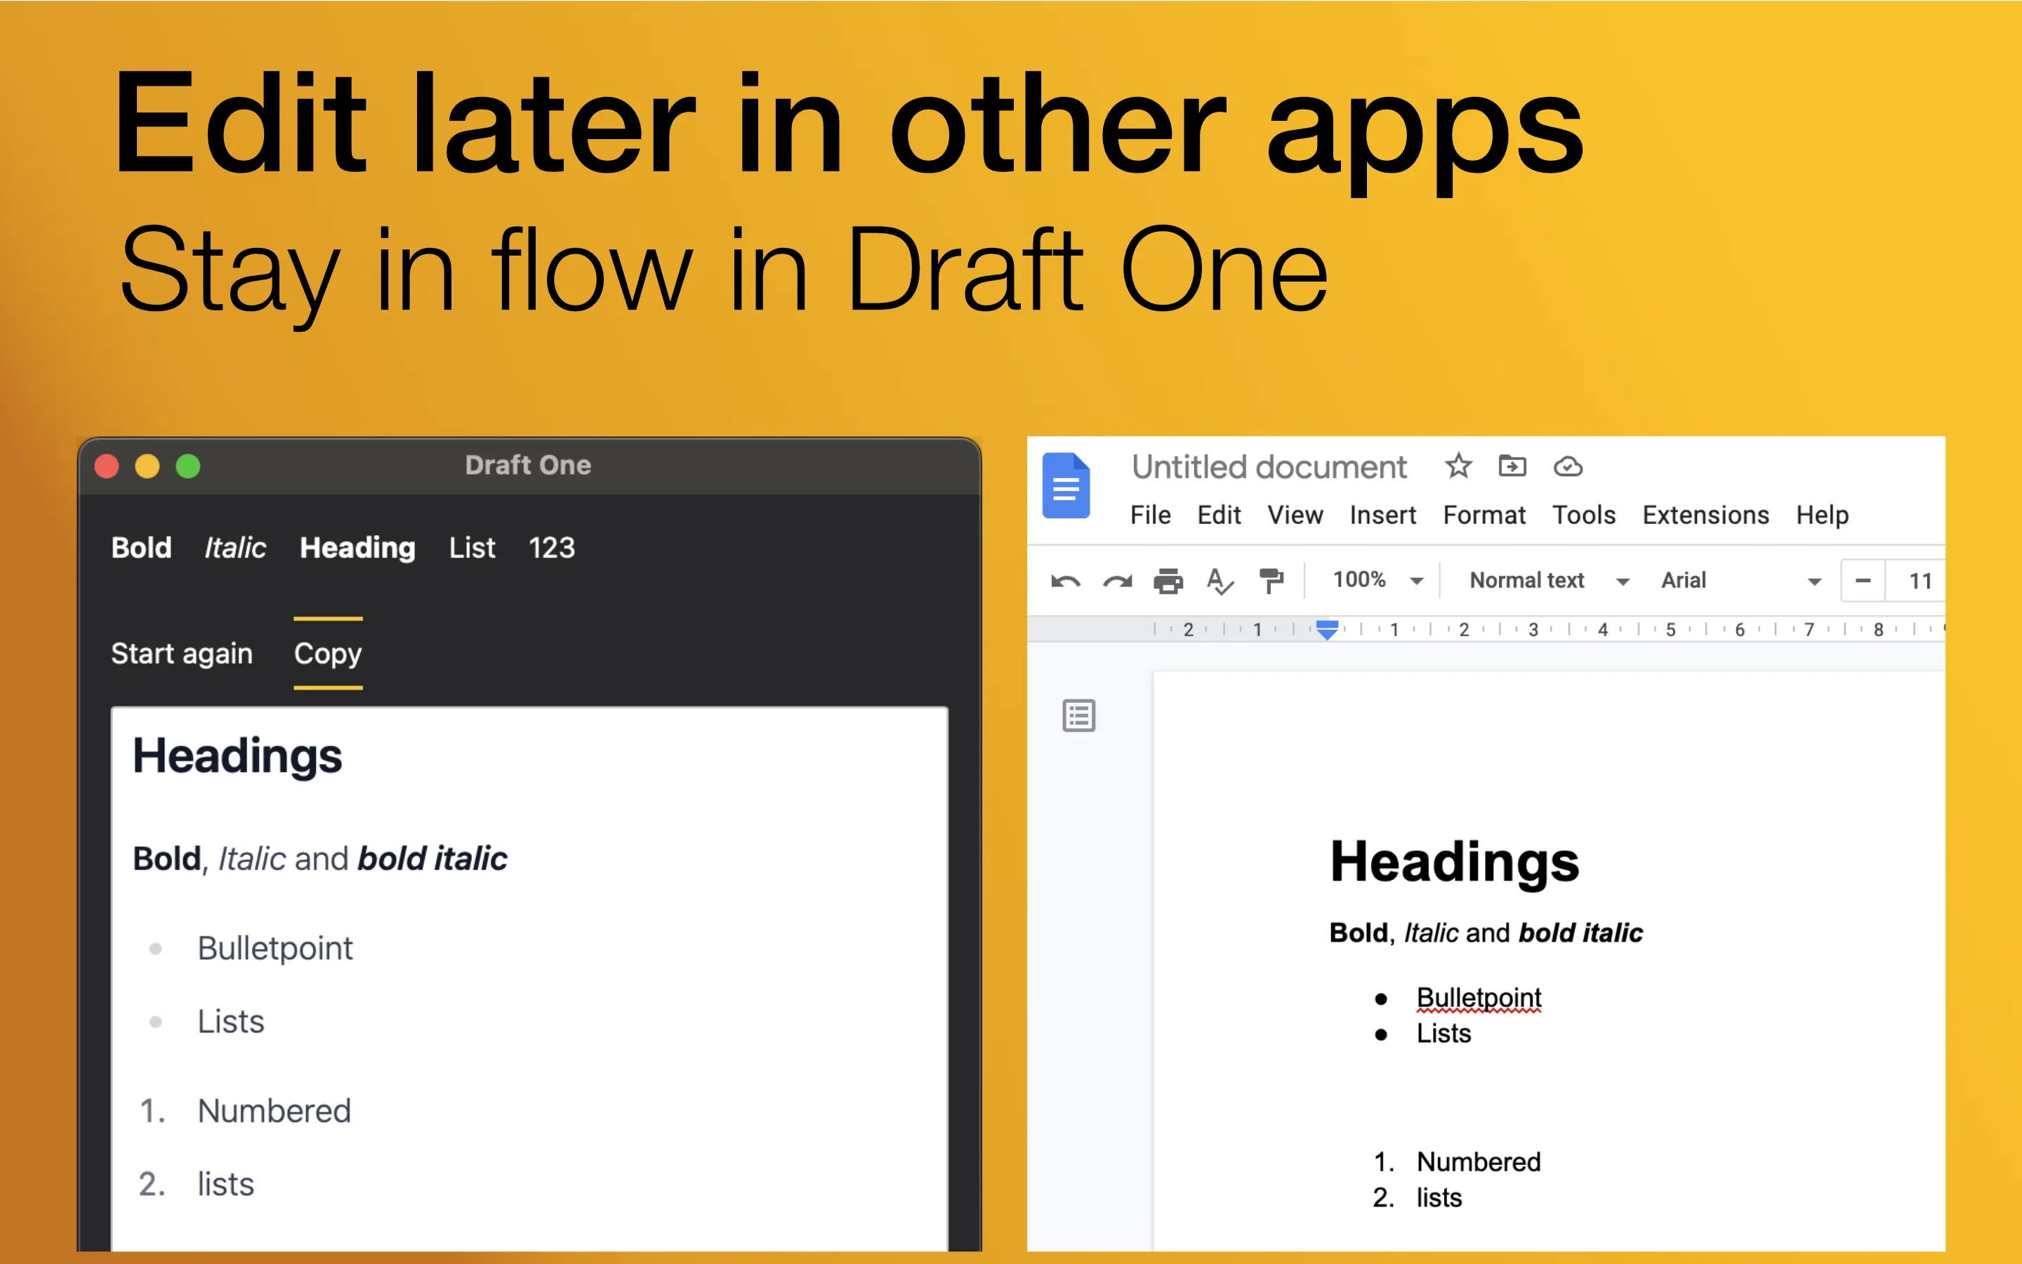
Task: Click Start again in Draft One
Action: pyautogui.click(x=181, y=653)
